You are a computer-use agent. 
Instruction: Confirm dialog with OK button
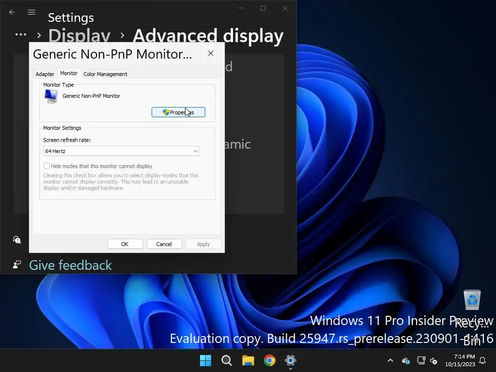[x=125, y=244]
